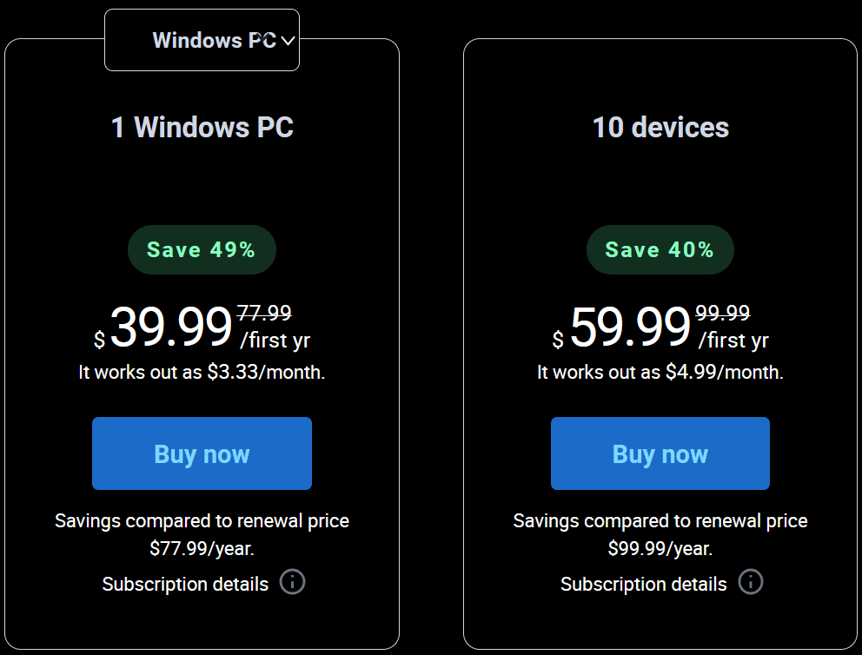Select the 10 devices heading
Viewport: 862px width, 655px height.
pyautogui.click(x=660, y=128)
